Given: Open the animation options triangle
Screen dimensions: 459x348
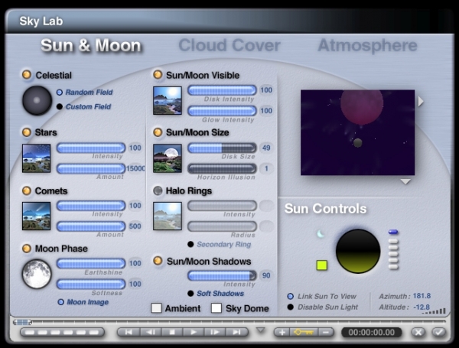Looking at the screenshot, I should coord(261,330).
